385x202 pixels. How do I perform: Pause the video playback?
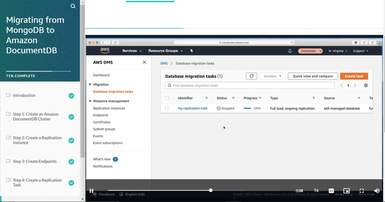(91, 191)
